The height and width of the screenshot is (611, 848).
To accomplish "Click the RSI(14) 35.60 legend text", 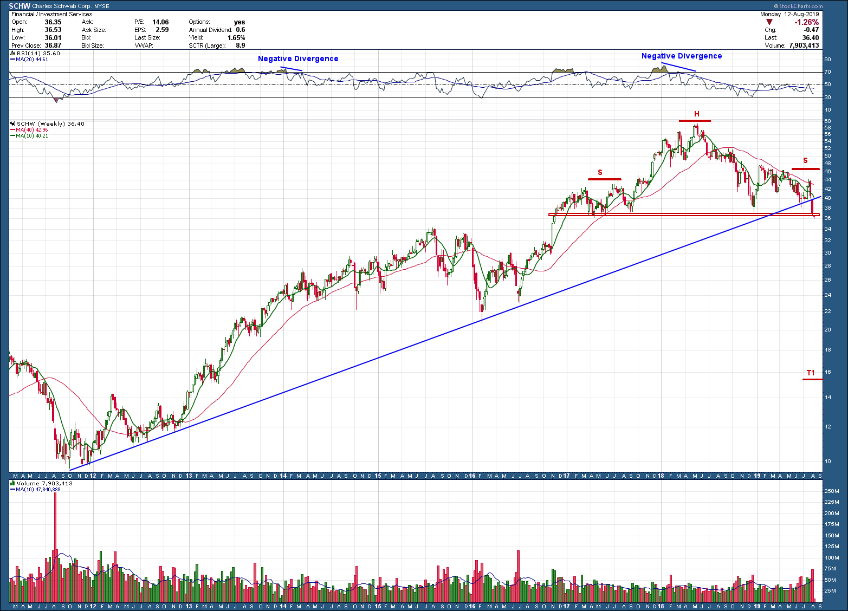I will pyautogui.click(x=38, y=54).
